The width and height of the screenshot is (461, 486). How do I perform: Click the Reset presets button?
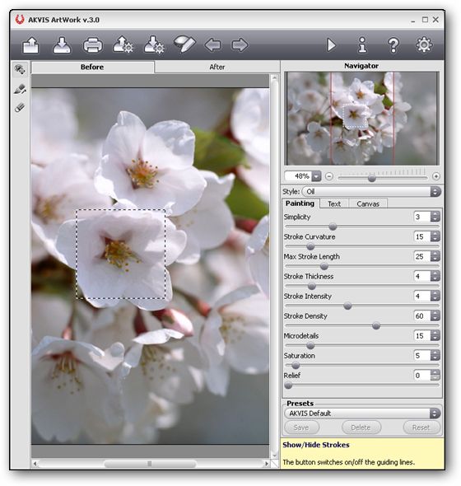(421, 428)
